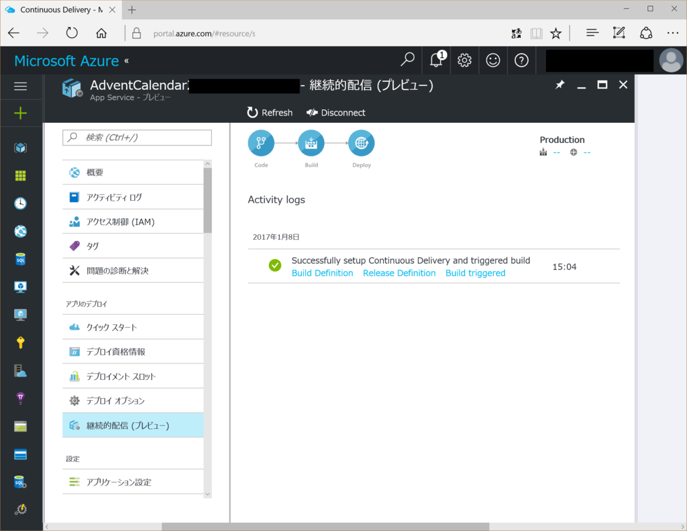
Task: Open the notifications bell
Action: click(437, 60)
